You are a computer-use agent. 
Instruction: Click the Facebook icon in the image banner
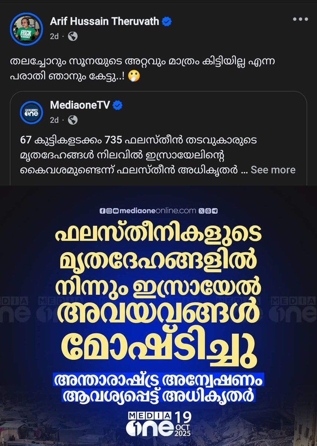[x=102, y=211]
